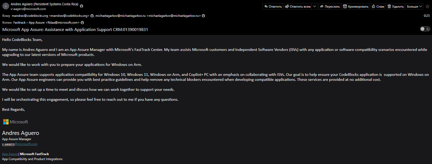This screenshot has width=432, height=164.
Task: Toggle the dark mode message switch
Action: [425, 29]
